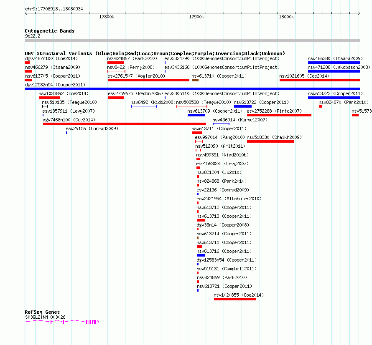Open variant nsv512090 (Arlt2011)
This screenshot has width=372, height=345.
pyautogui.click(x=220, y=146)
